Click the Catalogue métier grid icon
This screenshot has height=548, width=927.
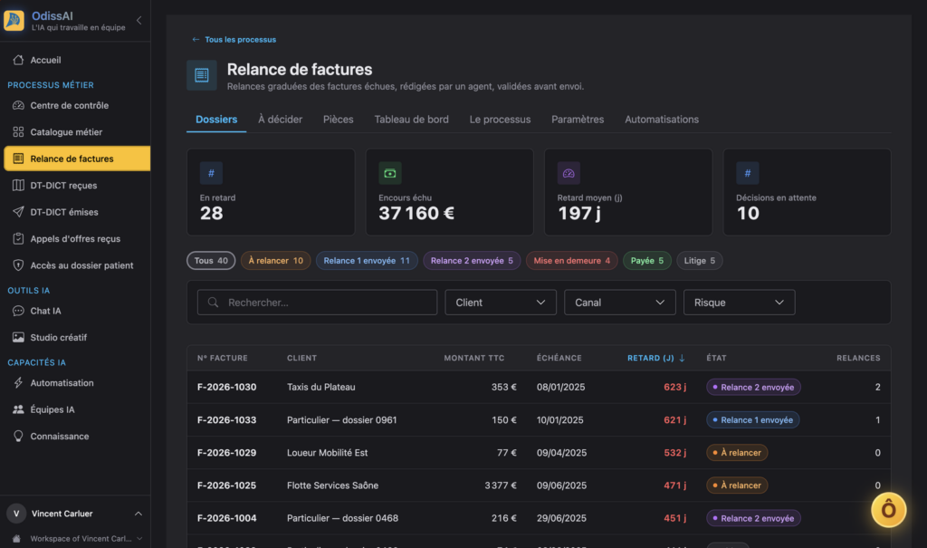click(x=18, y=132)
